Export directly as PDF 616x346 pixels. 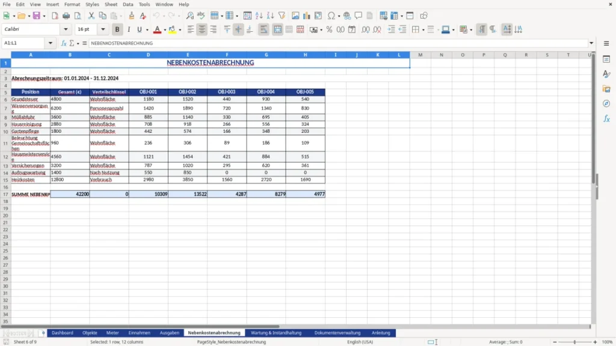pyautogui.click(x=55, y=16)
